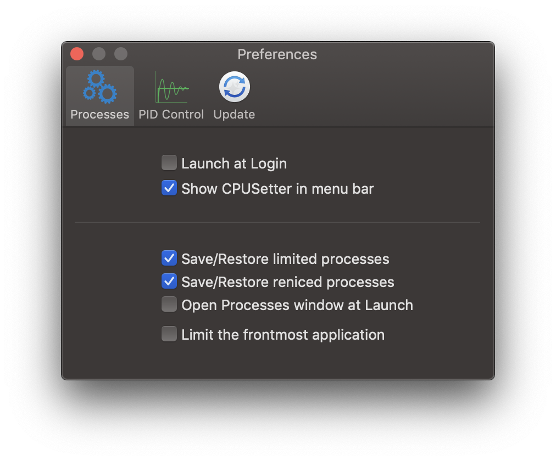Viewport: 556px width, 461px height.
Task: Switch to the PID Control tab label
Action: point(171,114)
